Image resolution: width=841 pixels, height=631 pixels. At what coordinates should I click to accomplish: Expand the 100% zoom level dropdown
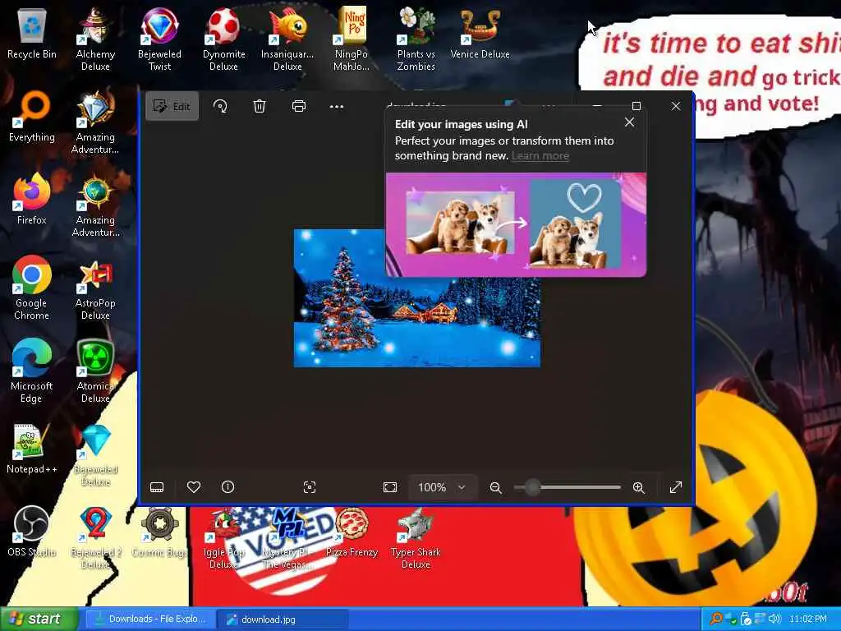[442, 487]
